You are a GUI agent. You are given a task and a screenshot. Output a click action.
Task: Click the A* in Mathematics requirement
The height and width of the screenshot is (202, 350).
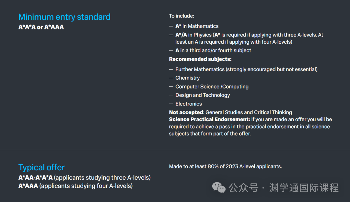pos(197,26)
